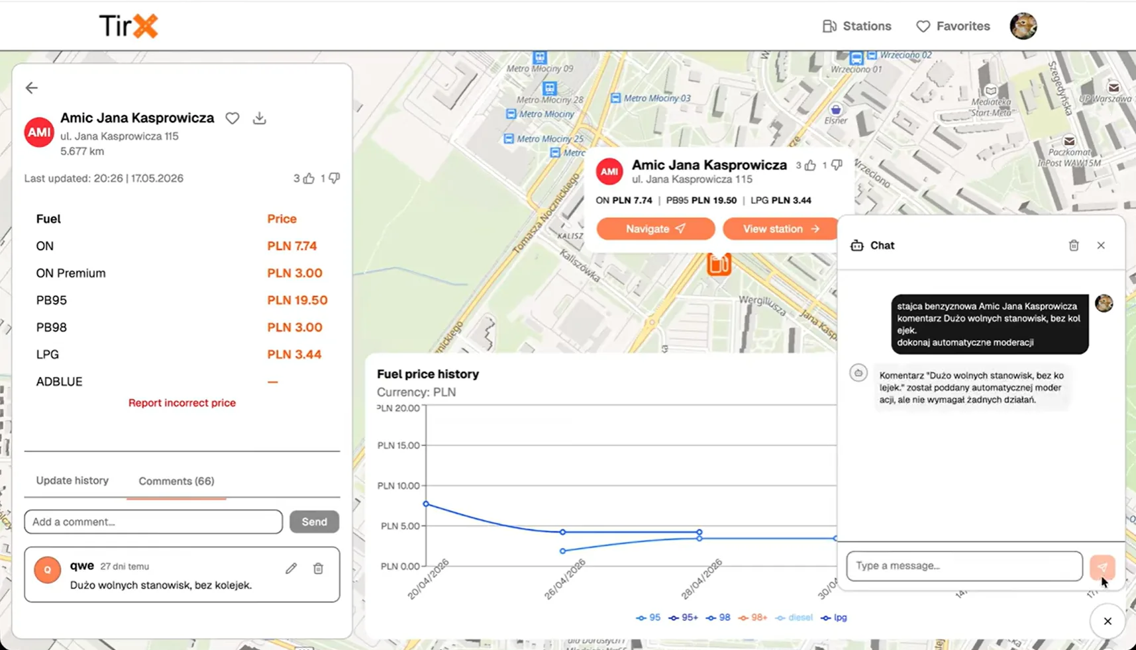Focus the Add a comment field
Viewport: 1136px width, 650px height.
[x=154, y=522]
